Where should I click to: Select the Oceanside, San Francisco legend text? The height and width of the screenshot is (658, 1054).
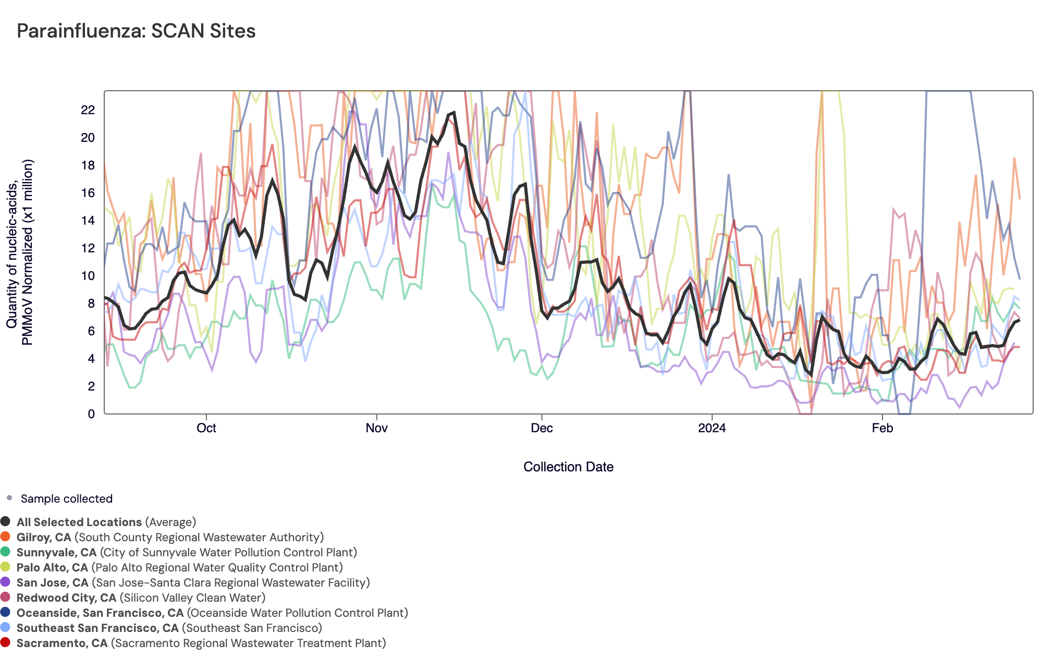(100, 613)
